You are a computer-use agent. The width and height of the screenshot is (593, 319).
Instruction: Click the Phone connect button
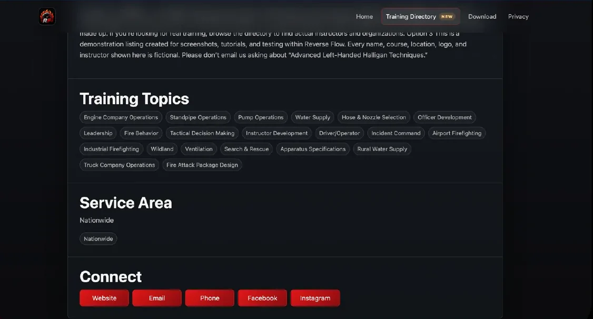pos(210,298)
